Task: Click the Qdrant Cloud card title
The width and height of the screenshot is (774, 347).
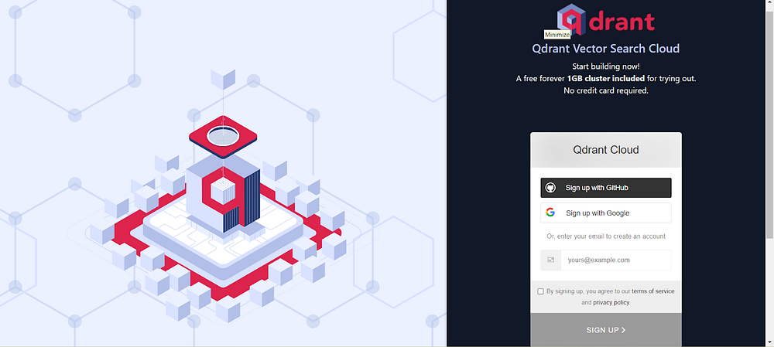Action: 606,150
